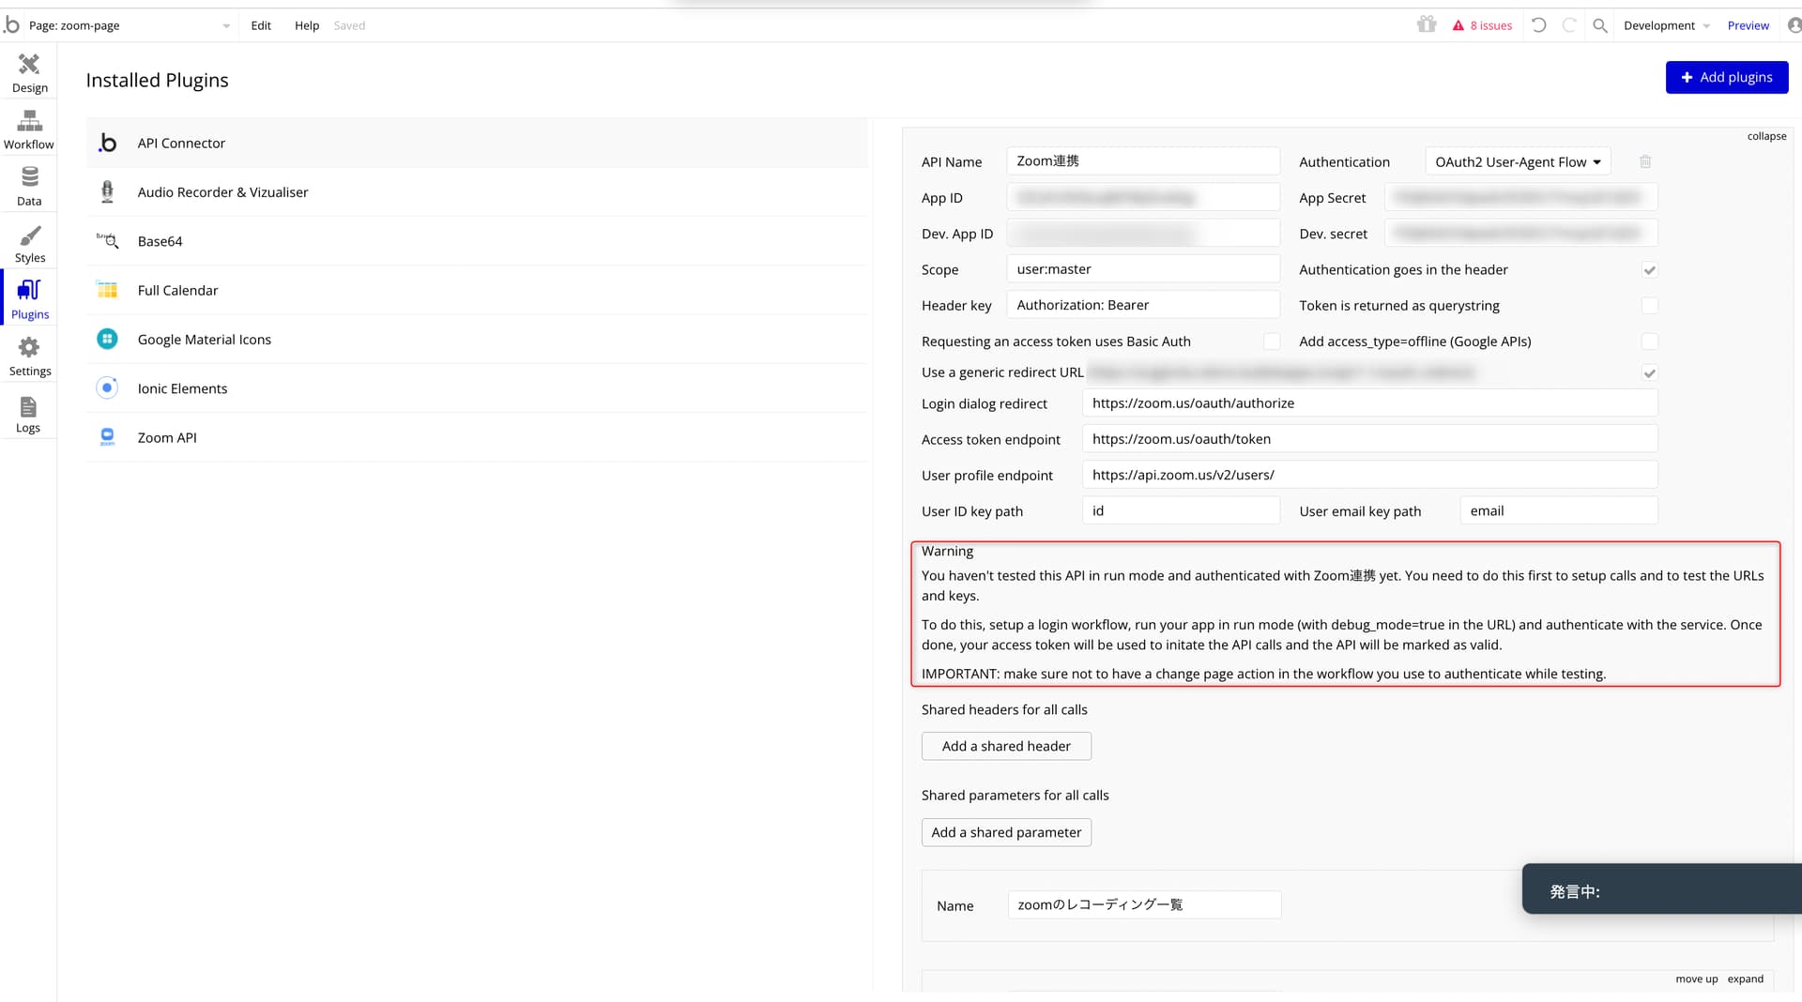Collapse the API configuration panel

1766,136
